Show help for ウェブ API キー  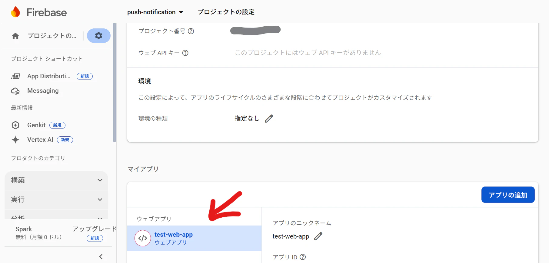[x=185, y=53]
